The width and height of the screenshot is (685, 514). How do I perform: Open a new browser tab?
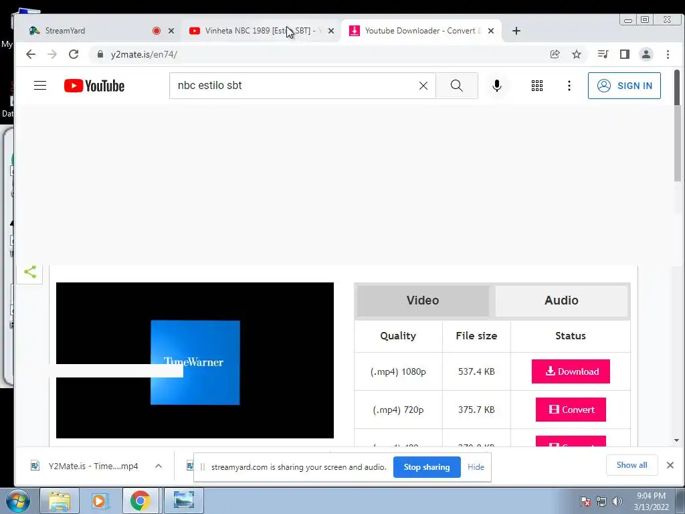pyautogui.click(x=516, y=31)
